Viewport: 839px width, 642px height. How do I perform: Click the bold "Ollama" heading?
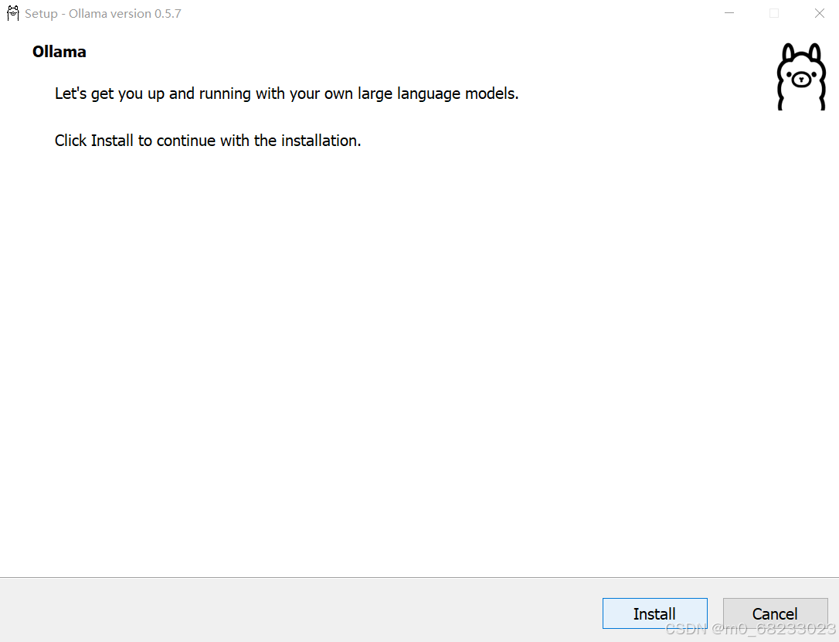tap(59, 52)
